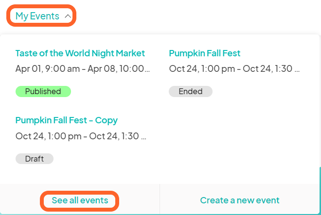
Task: Collapse the My Events chevron arrow
Action: click(x=68, y=16)
